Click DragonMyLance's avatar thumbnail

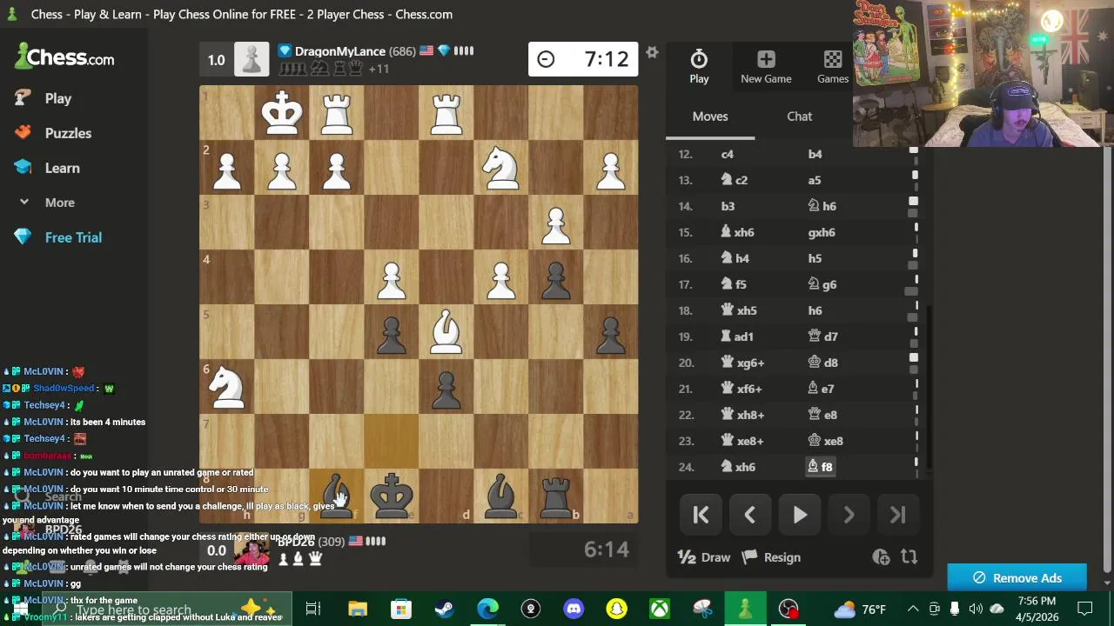[252, 59]
